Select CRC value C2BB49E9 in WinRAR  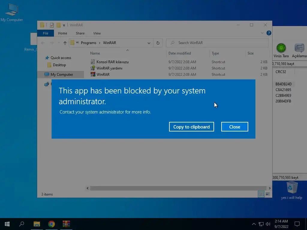click(283, 96)
